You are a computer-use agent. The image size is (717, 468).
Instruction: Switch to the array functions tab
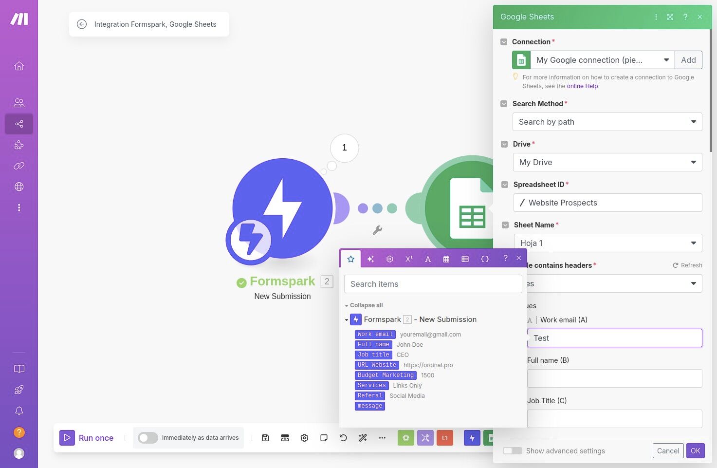click(465, 259)
